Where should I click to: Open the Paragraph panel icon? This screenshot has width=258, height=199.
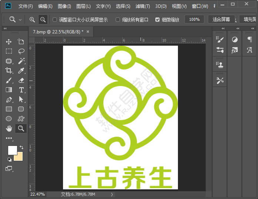[249, 39]
